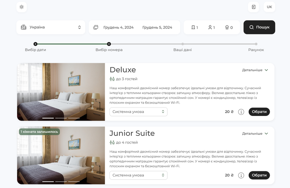Open Системна умова dropdown for Deluxe
Image resolution: width=290 pixels, height=188 pixels.
pyautogui.click(x=138, y=112)
